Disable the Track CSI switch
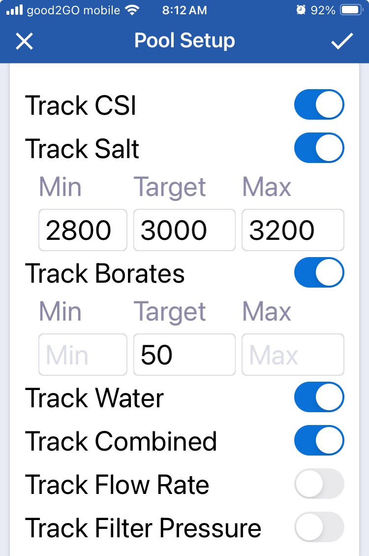The height and width of the screenshot is (556, 369). (319, 104)
